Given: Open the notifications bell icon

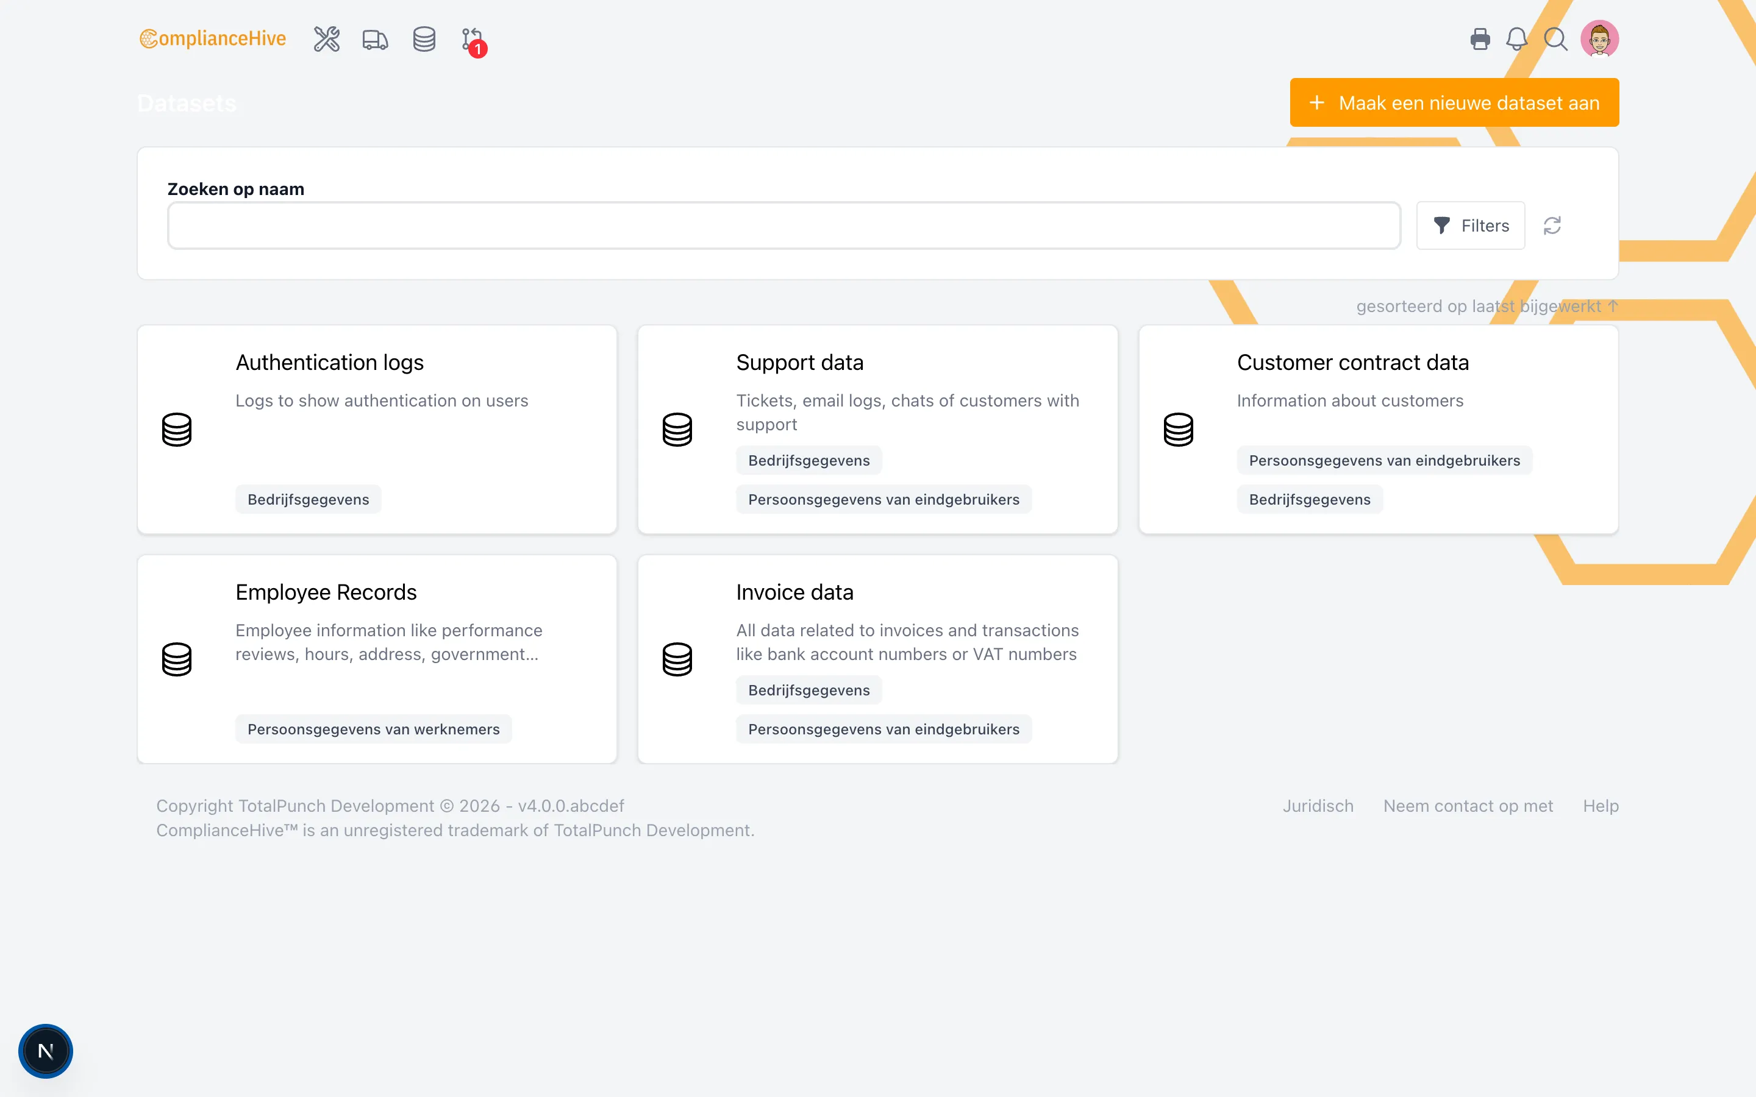Looking at the screenshot, I should [1517, 38].
